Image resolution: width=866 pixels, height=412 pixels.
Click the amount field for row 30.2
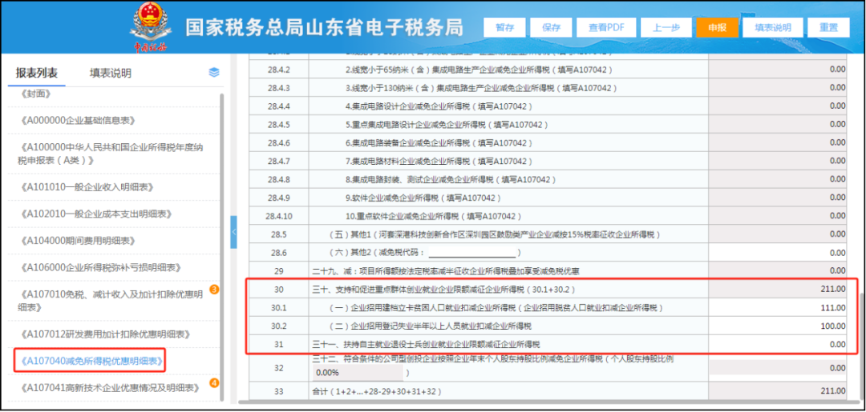point(778,326)
